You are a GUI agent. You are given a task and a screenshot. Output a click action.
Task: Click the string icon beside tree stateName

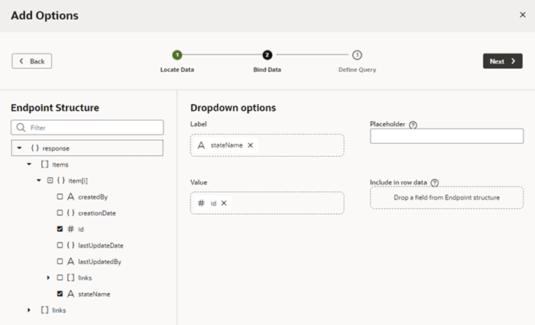coord(70,294)
